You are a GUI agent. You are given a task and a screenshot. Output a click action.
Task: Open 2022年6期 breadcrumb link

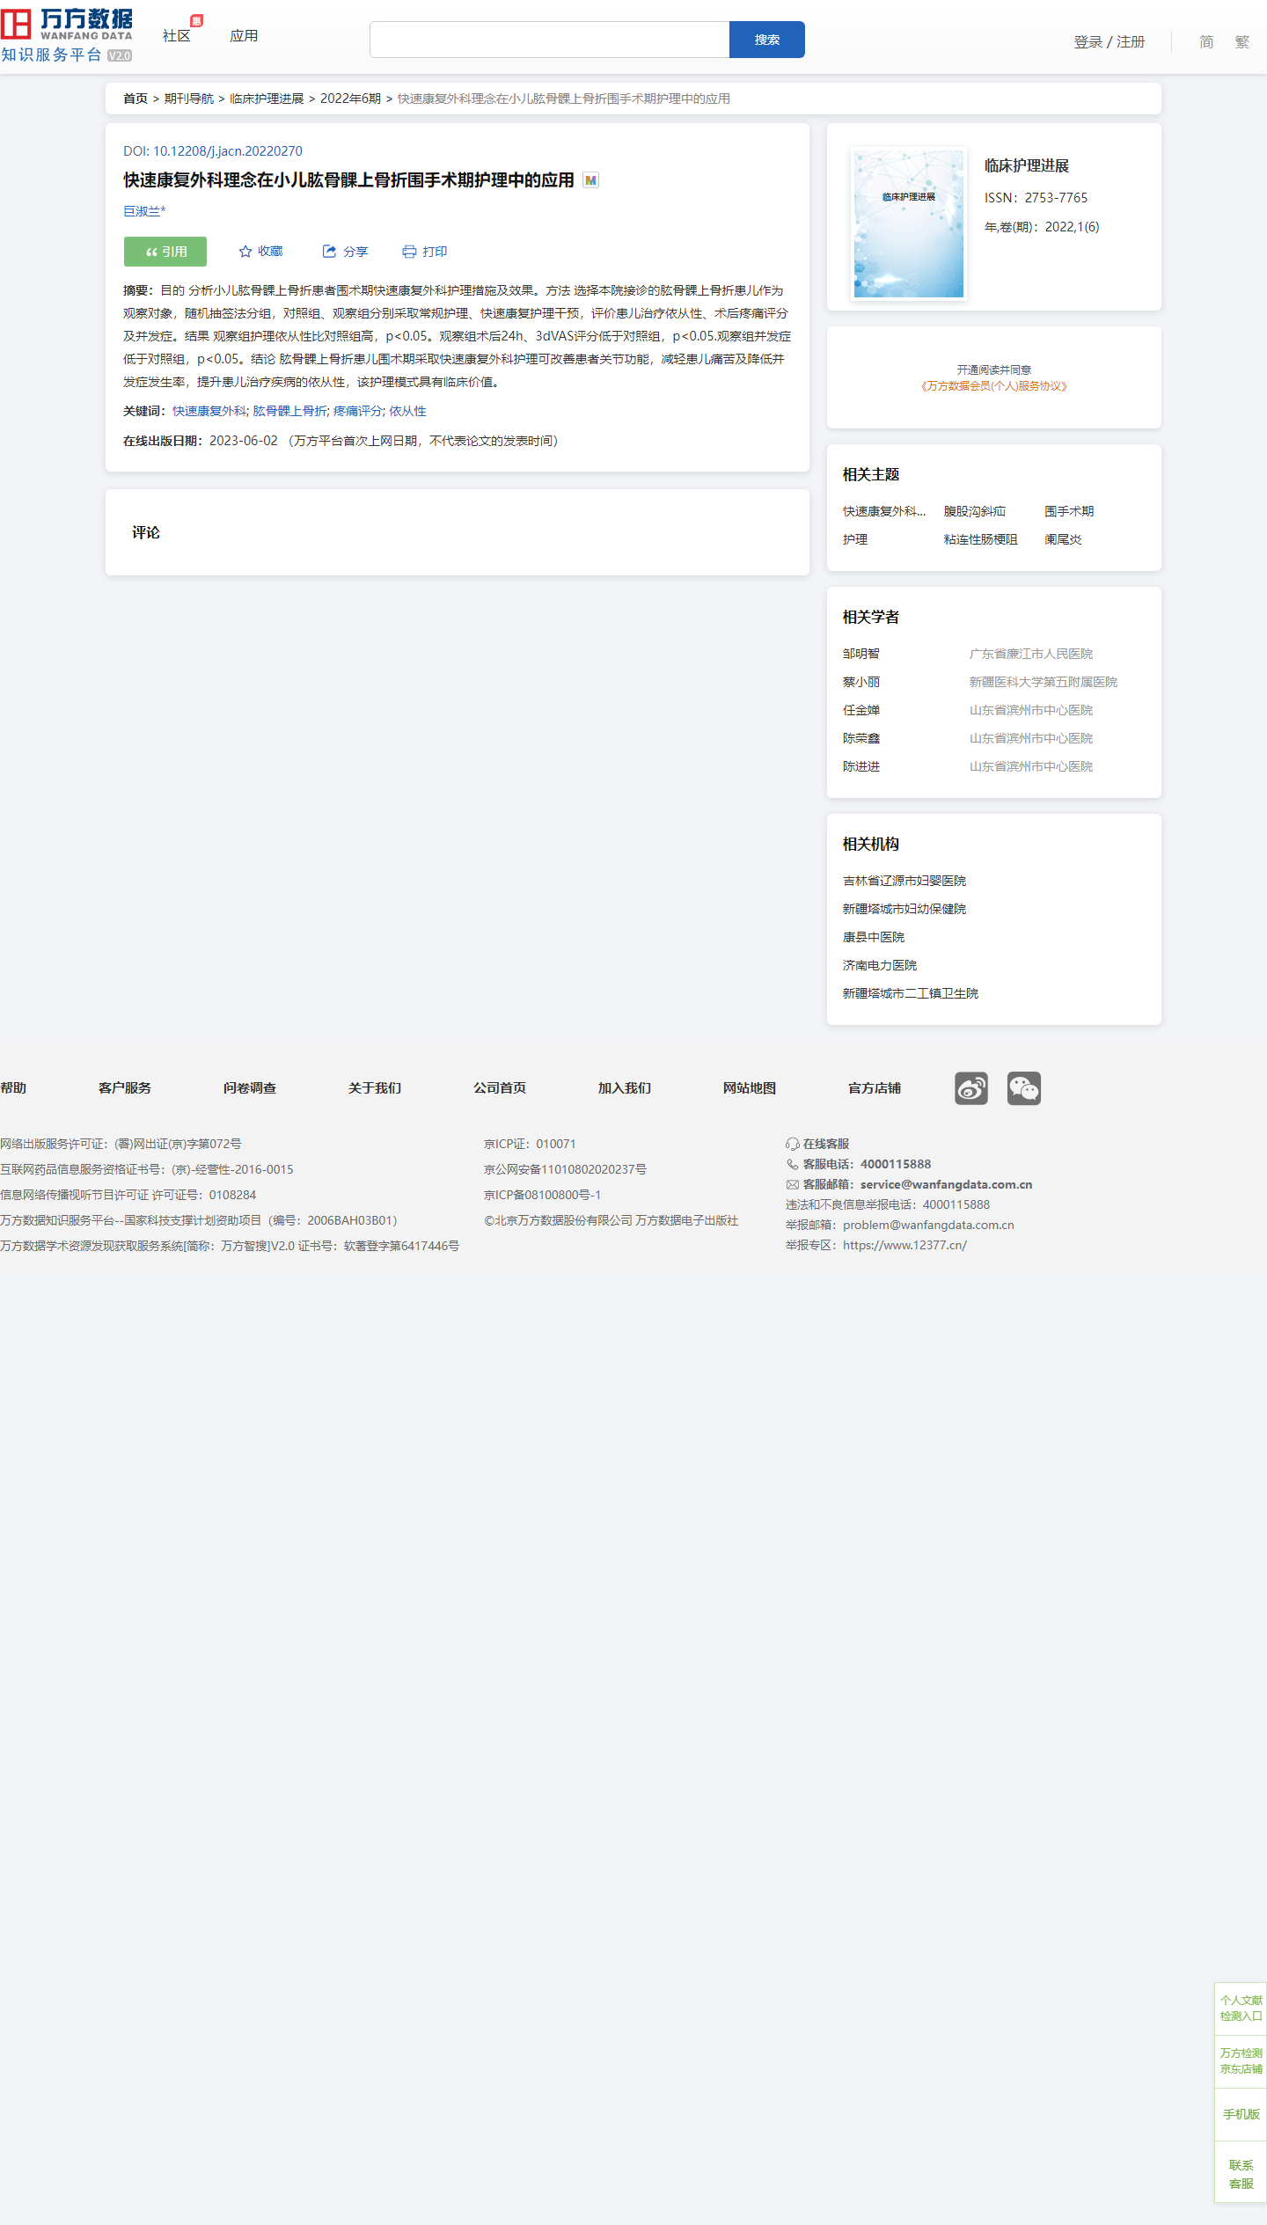350,99
